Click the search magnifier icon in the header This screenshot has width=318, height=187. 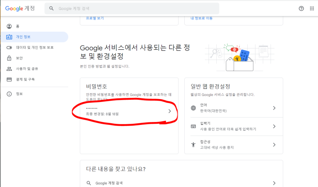(x=51, y=8)
